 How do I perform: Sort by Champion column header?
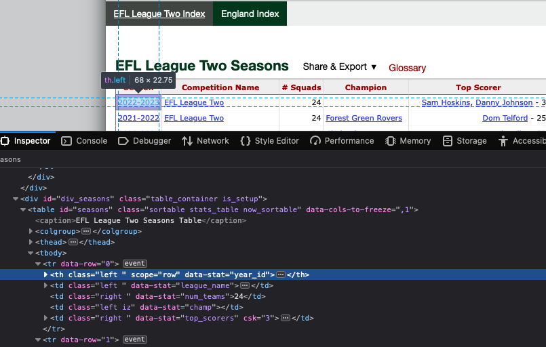click(366, 87)
